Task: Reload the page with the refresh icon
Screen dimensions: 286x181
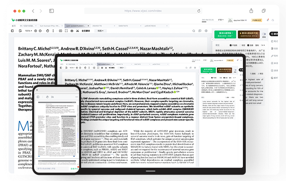Action: 199,11
